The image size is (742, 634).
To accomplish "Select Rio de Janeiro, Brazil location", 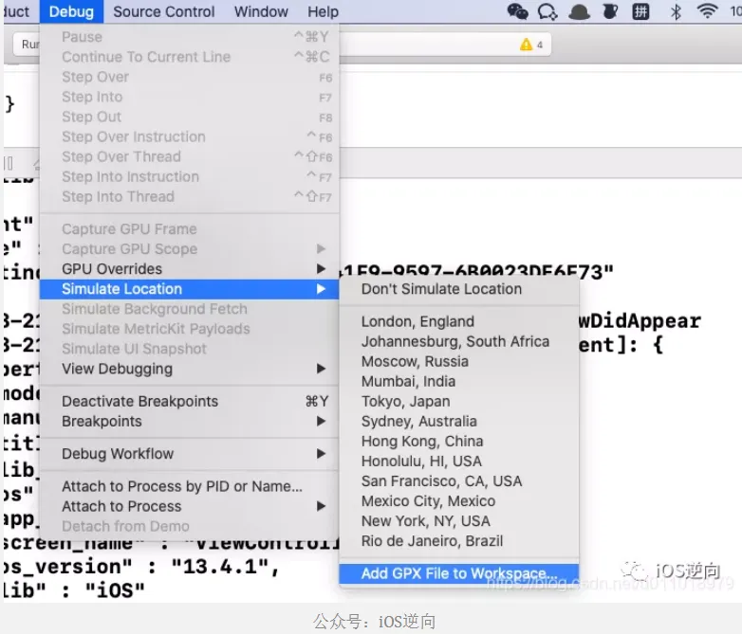I will tap(459, 541).
